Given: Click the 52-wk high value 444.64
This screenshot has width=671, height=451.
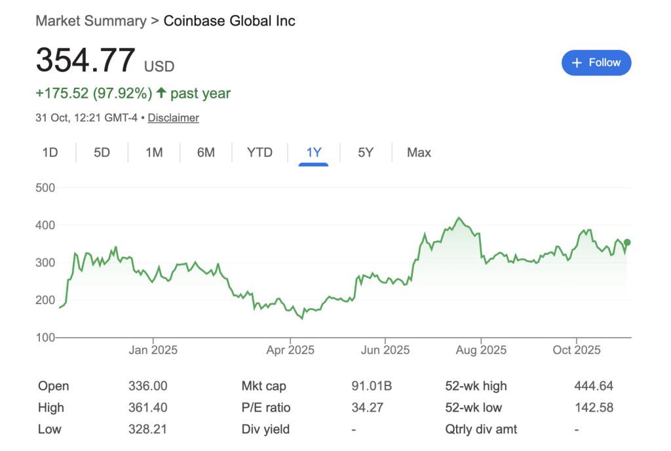Looking at the screenshot, I should point(595,386).
